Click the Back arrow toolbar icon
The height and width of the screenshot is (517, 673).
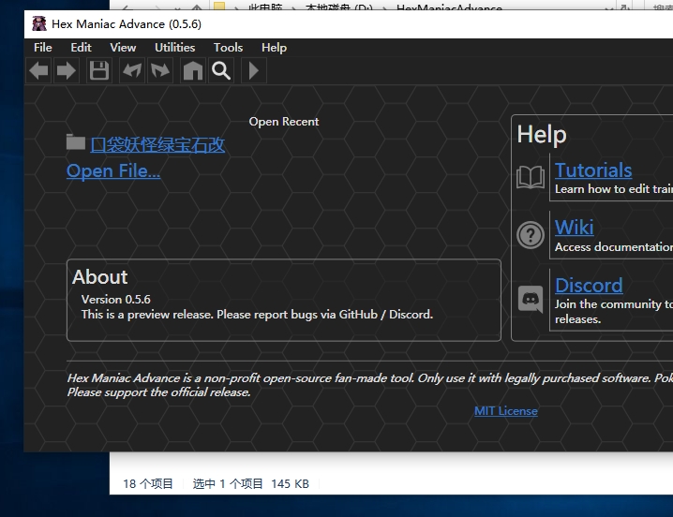pos(39,71)
